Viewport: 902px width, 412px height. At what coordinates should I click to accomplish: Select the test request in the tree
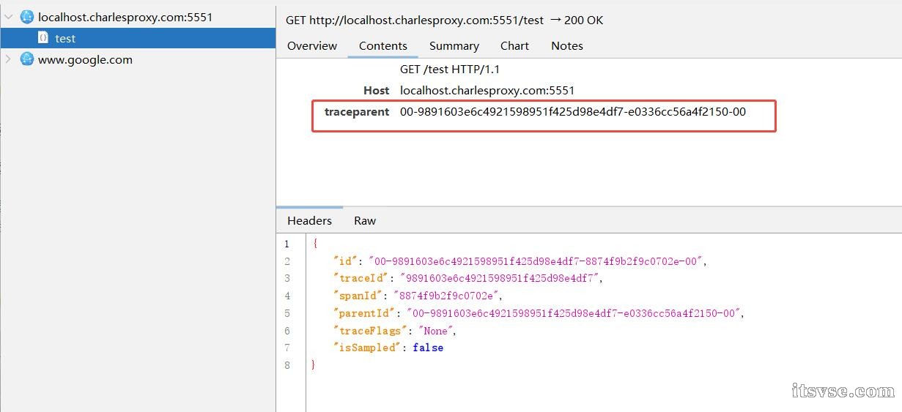(x=65, y=39)
